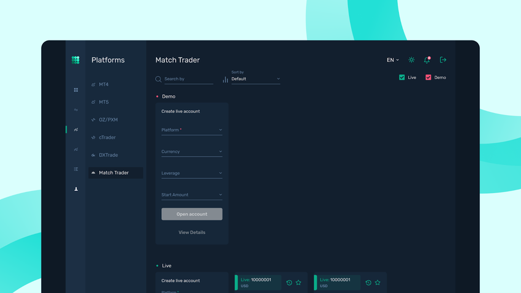
Task: Click the Demo section heading
Action: pos(169,96)
